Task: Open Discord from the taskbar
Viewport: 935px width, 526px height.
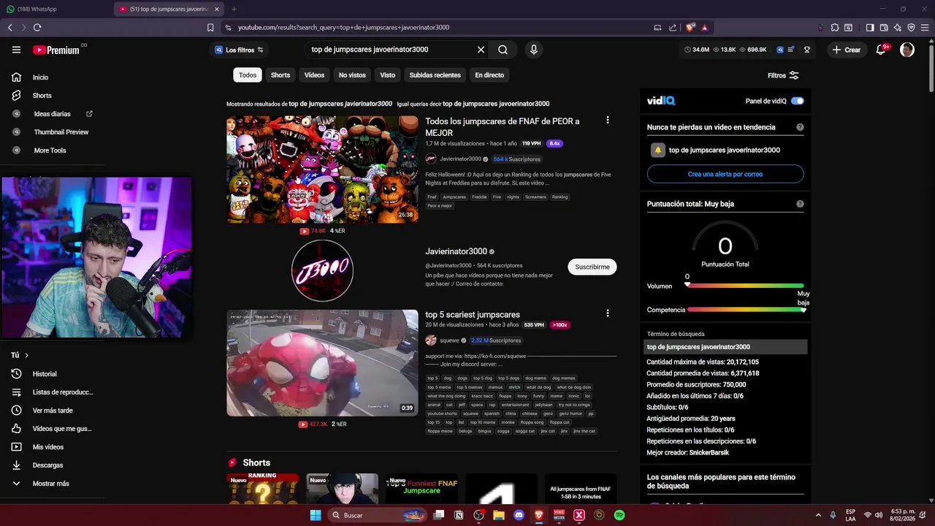Action: tap(519, 515)
